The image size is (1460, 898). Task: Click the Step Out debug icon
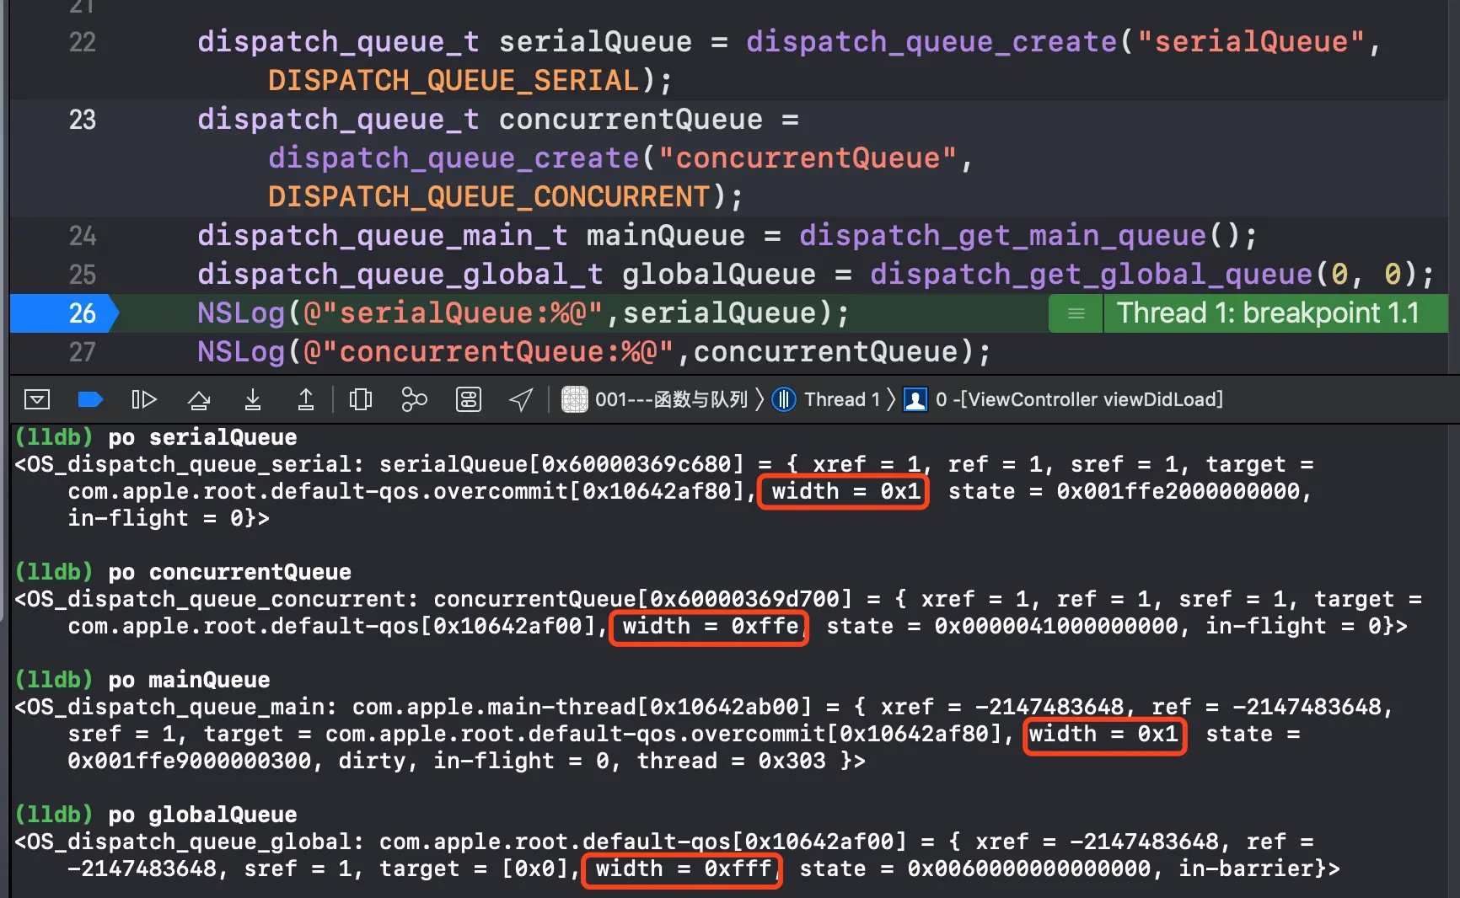tap(306, 399)
